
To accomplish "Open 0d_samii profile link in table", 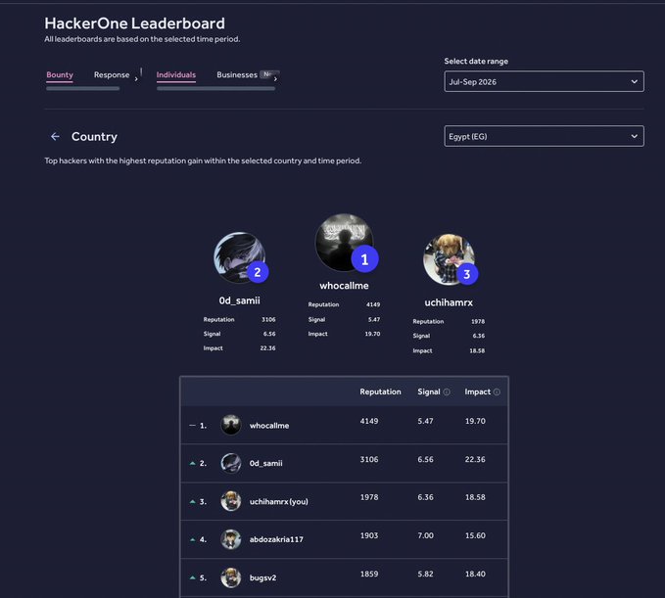I will tap(266, 463).
